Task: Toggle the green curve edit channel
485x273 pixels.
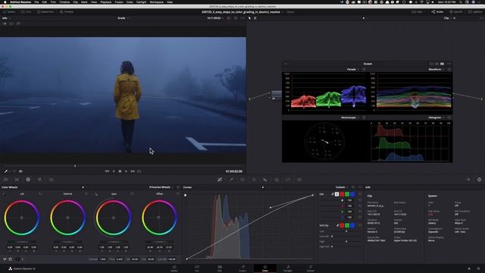Action: pos(347,194)
